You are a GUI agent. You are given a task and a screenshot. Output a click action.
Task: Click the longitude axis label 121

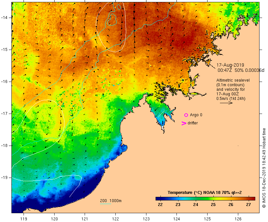85,219
